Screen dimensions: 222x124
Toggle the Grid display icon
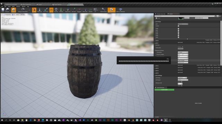pos(51,10)
